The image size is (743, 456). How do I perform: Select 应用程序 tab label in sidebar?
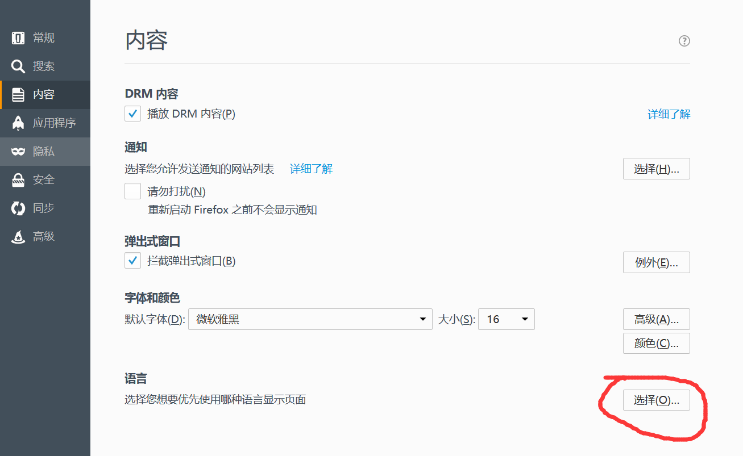coord(55,123)
